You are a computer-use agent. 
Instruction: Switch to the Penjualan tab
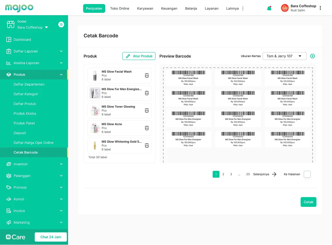click(94, 8)
